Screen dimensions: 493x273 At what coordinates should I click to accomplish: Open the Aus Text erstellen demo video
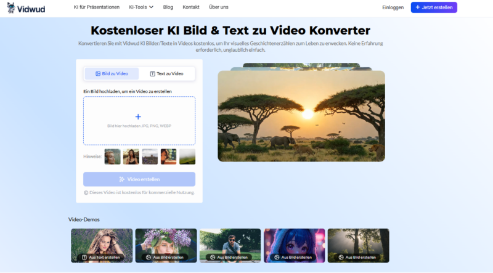[102, 245]
